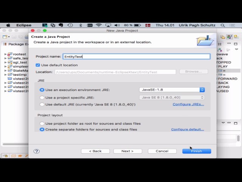The height and width of the screenshot is (182, 242).
Task: Select Use project folder as root option
Action: point(42,124)
